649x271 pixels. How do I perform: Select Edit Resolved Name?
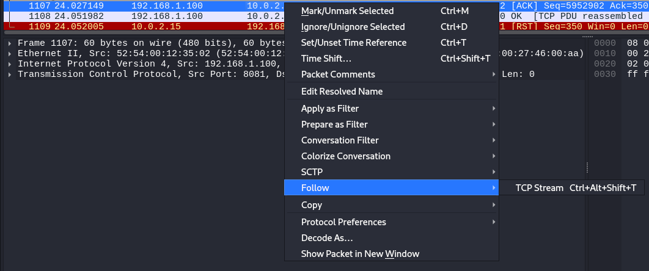[392, 92]
